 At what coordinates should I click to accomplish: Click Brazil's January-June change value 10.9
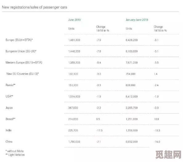pos(157,119)
